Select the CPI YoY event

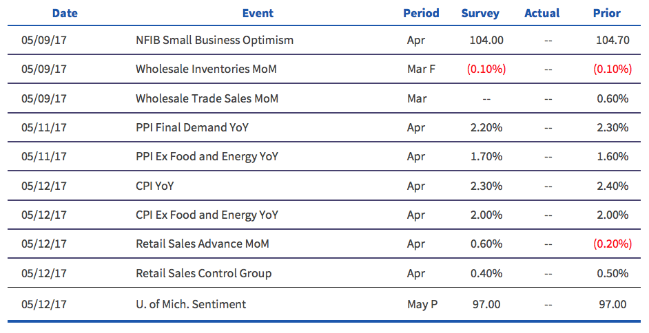point(155,186)
